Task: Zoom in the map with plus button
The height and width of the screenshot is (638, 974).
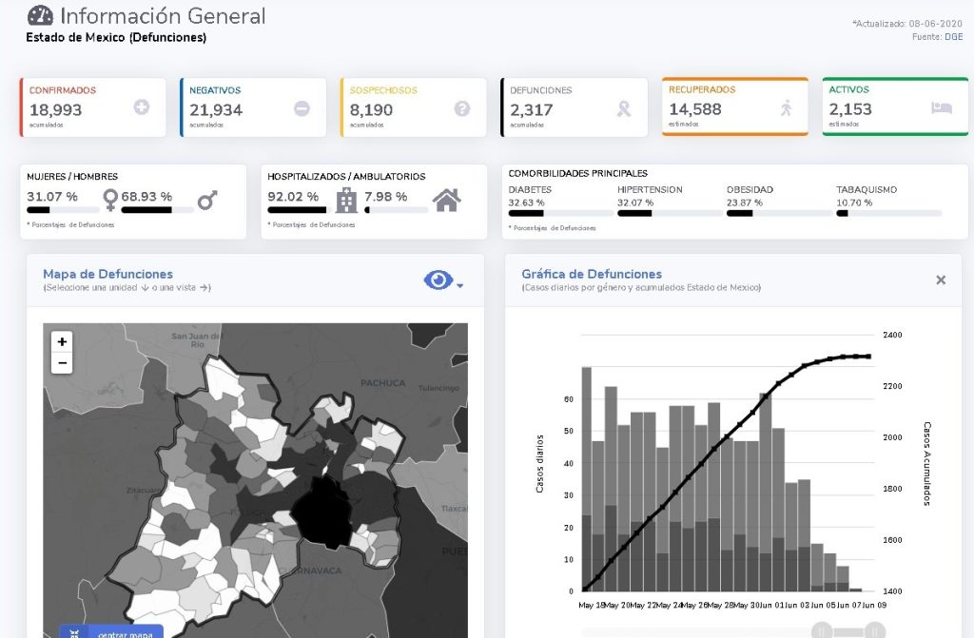Action: [x=62, y=341]
